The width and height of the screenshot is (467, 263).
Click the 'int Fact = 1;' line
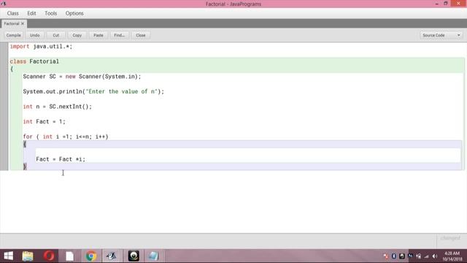44,122
